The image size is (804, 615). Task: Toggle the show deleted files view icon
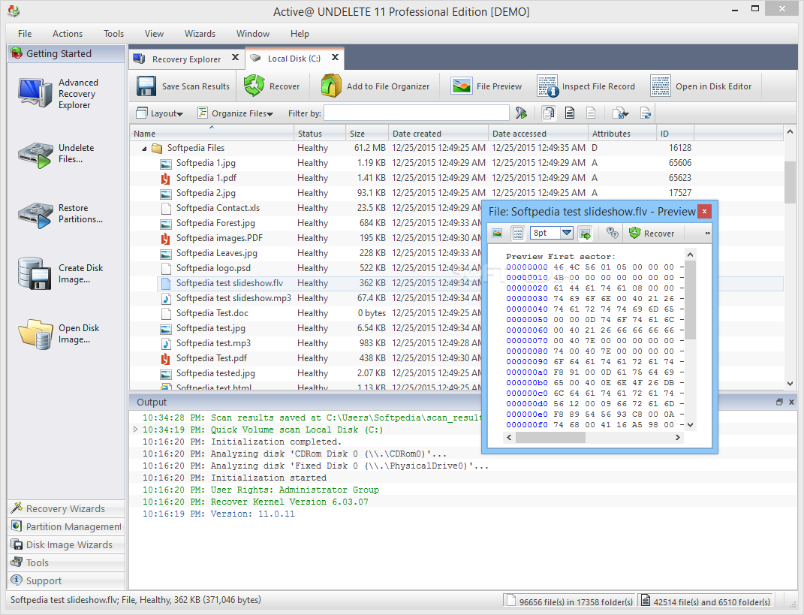pos(591,113)
